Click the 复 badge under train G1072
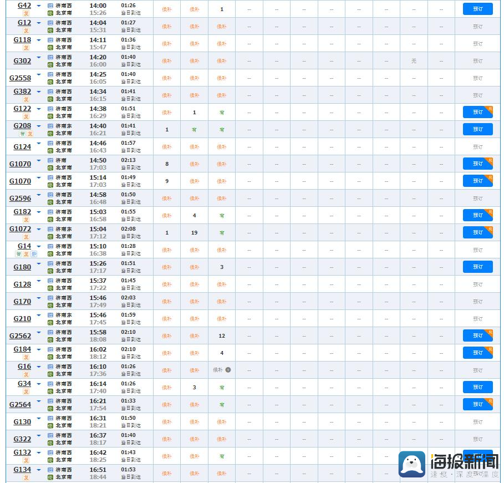This screenshot has height=483, width=504. (x=27, y=237)
